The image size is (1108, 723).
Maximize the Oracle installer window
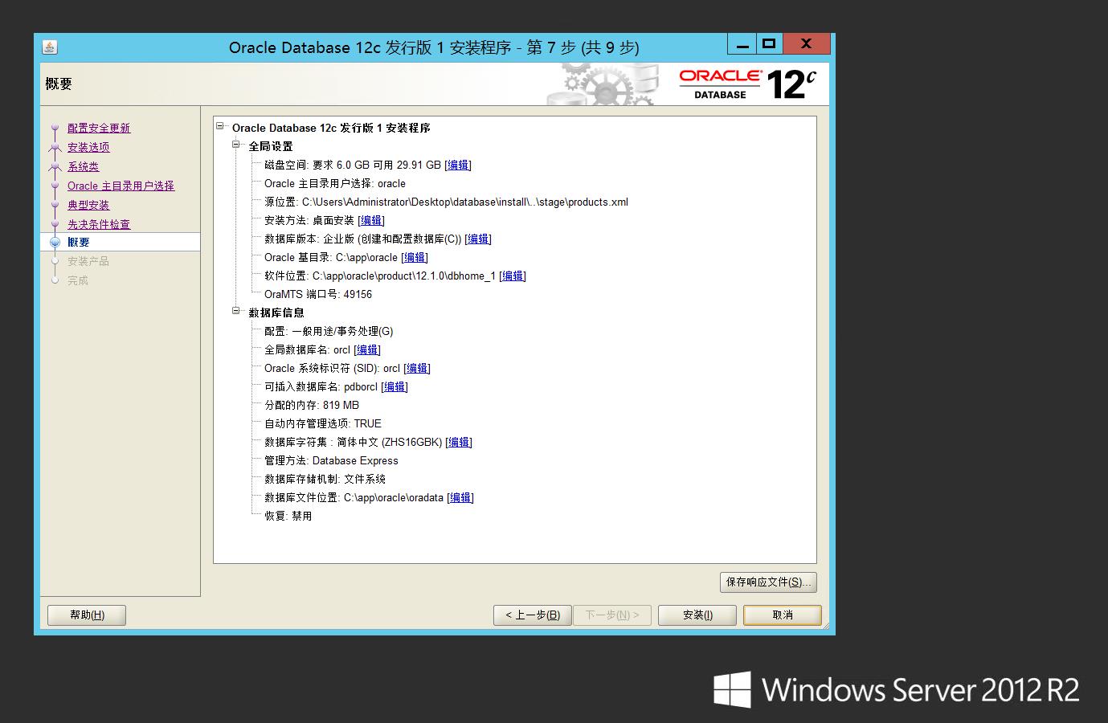pyautogui.click(x=769, y=44)
